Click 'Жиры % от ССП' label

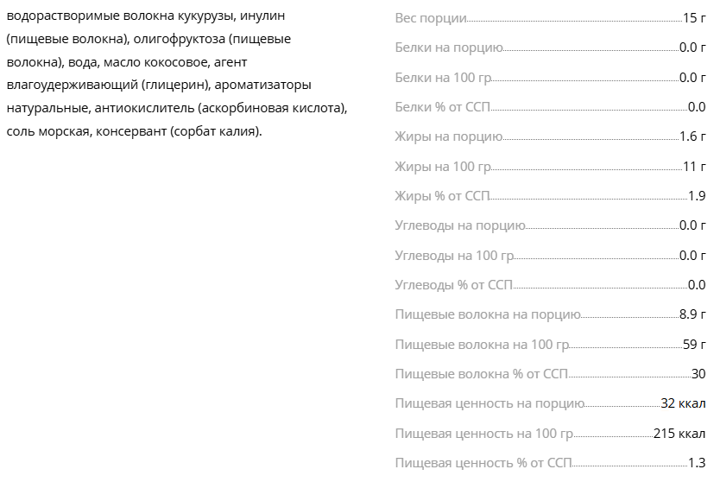(x=442, y=196)
